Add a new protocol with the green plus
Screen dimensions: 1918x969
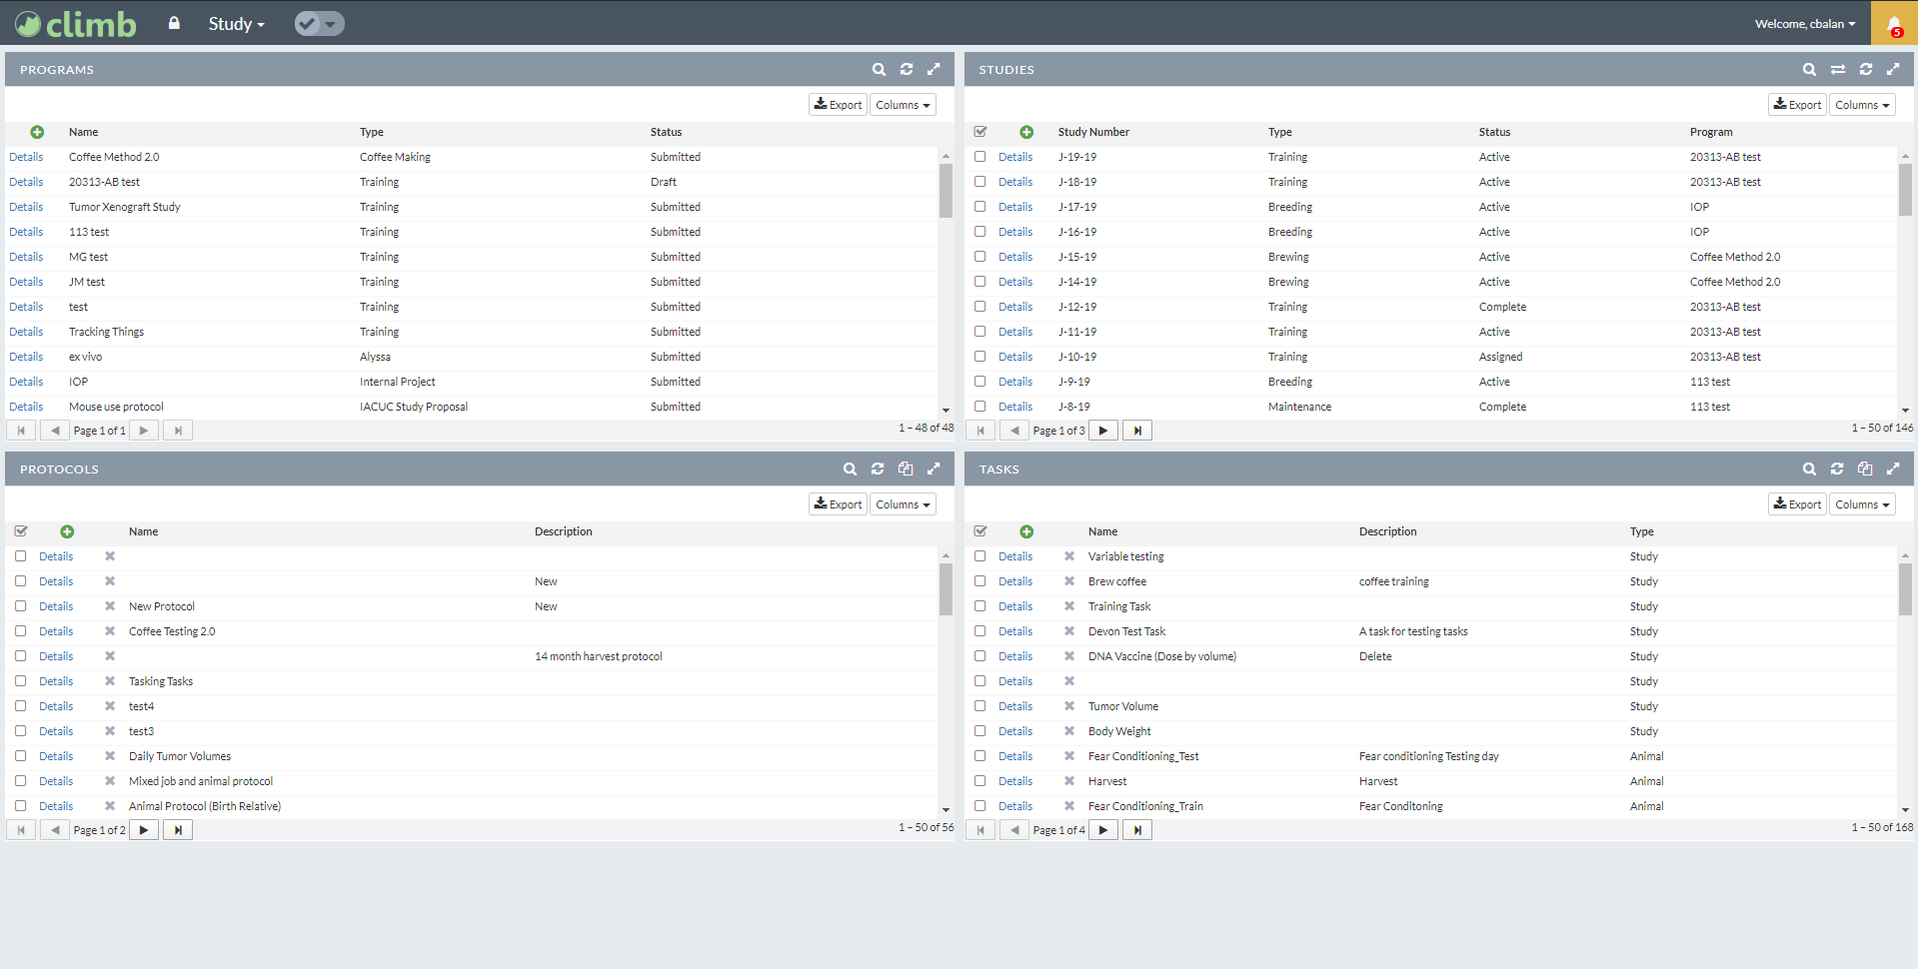(67, 531)
